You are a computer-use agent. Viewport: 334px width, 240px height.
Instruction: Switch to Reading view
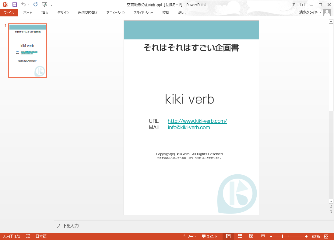tap(251, 236)
